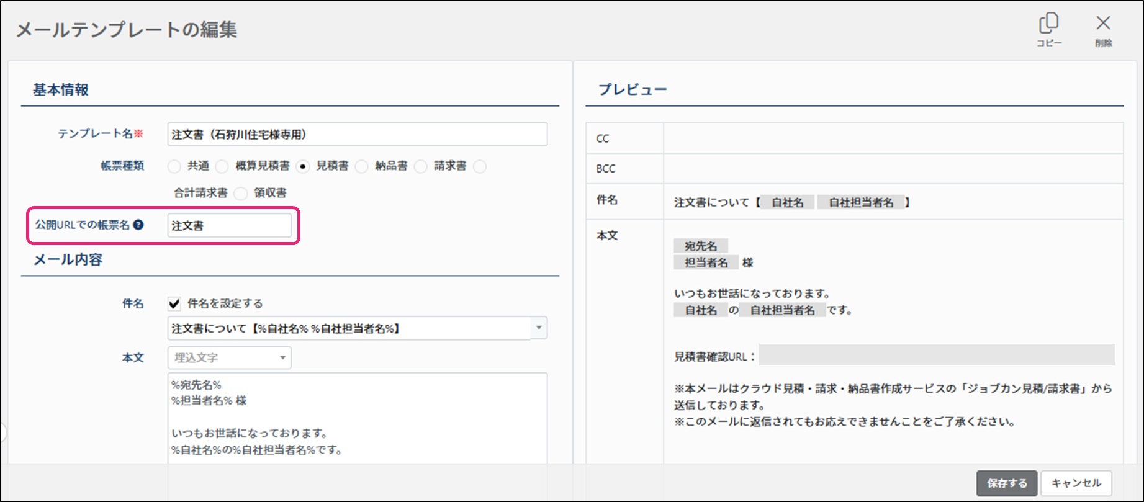Click the 公開URLでの帳票名 input field
Screen dimensions: 1144x502
point(229,225)
